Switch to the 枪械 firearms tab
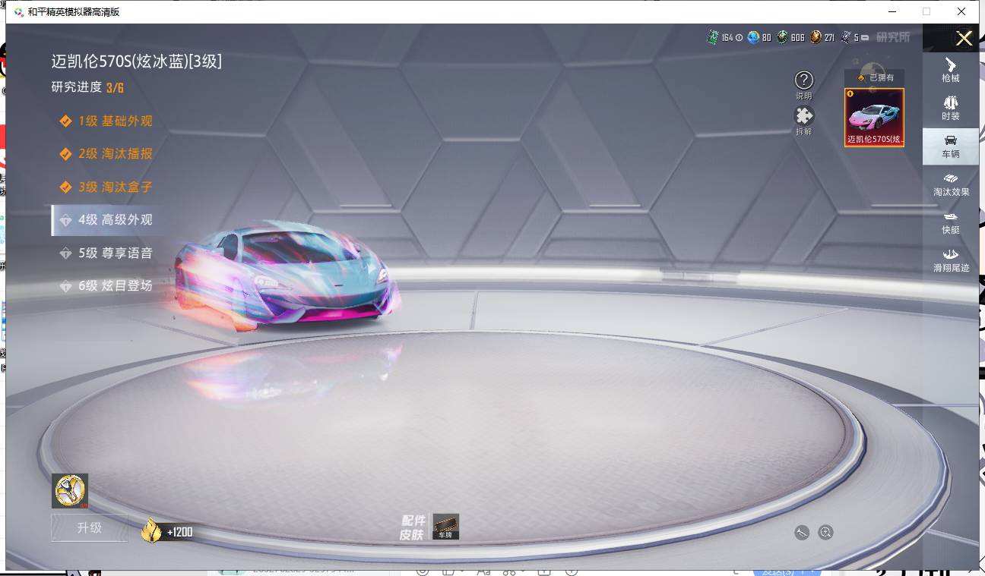The image size is (985, 576). (950, 69)
